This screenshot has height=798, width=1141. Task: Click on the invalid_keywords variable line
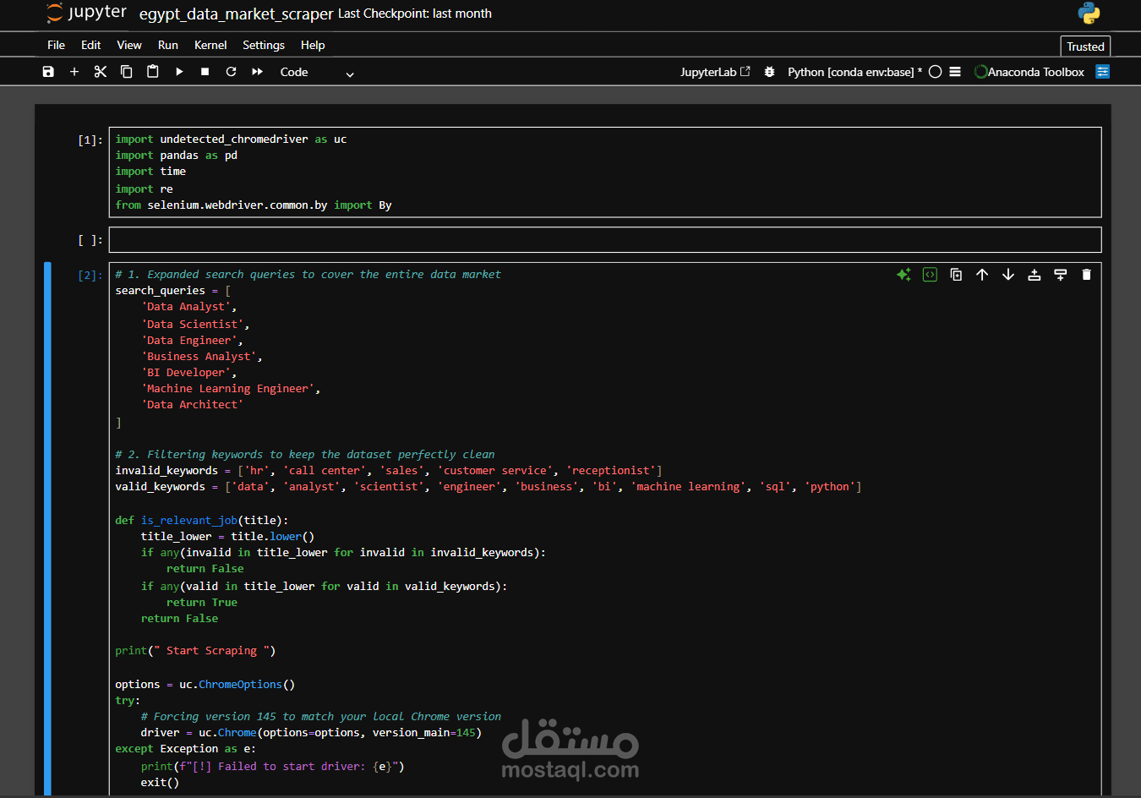(x=389, y=471)
